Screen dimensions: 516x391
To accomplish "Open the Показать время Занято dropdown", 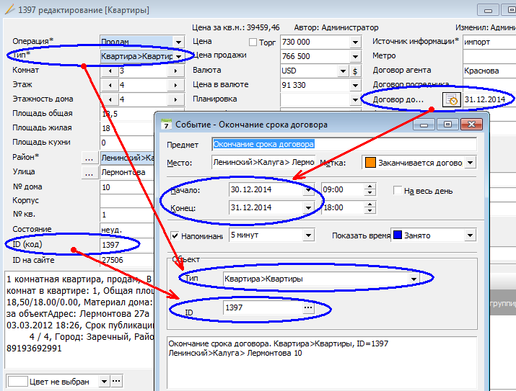I will point(470,235).
